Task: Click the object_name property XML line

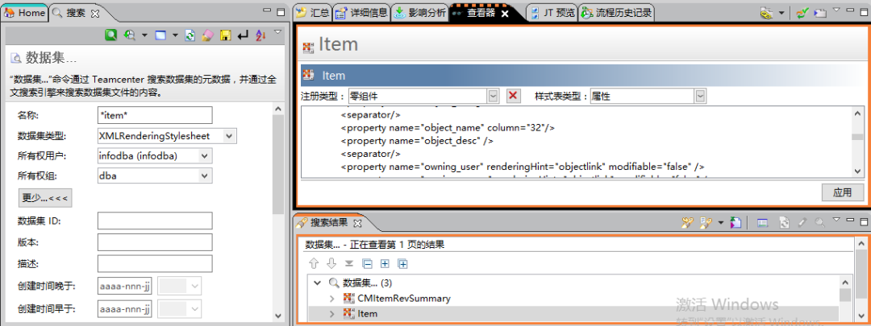Action: tap(448, 127)
